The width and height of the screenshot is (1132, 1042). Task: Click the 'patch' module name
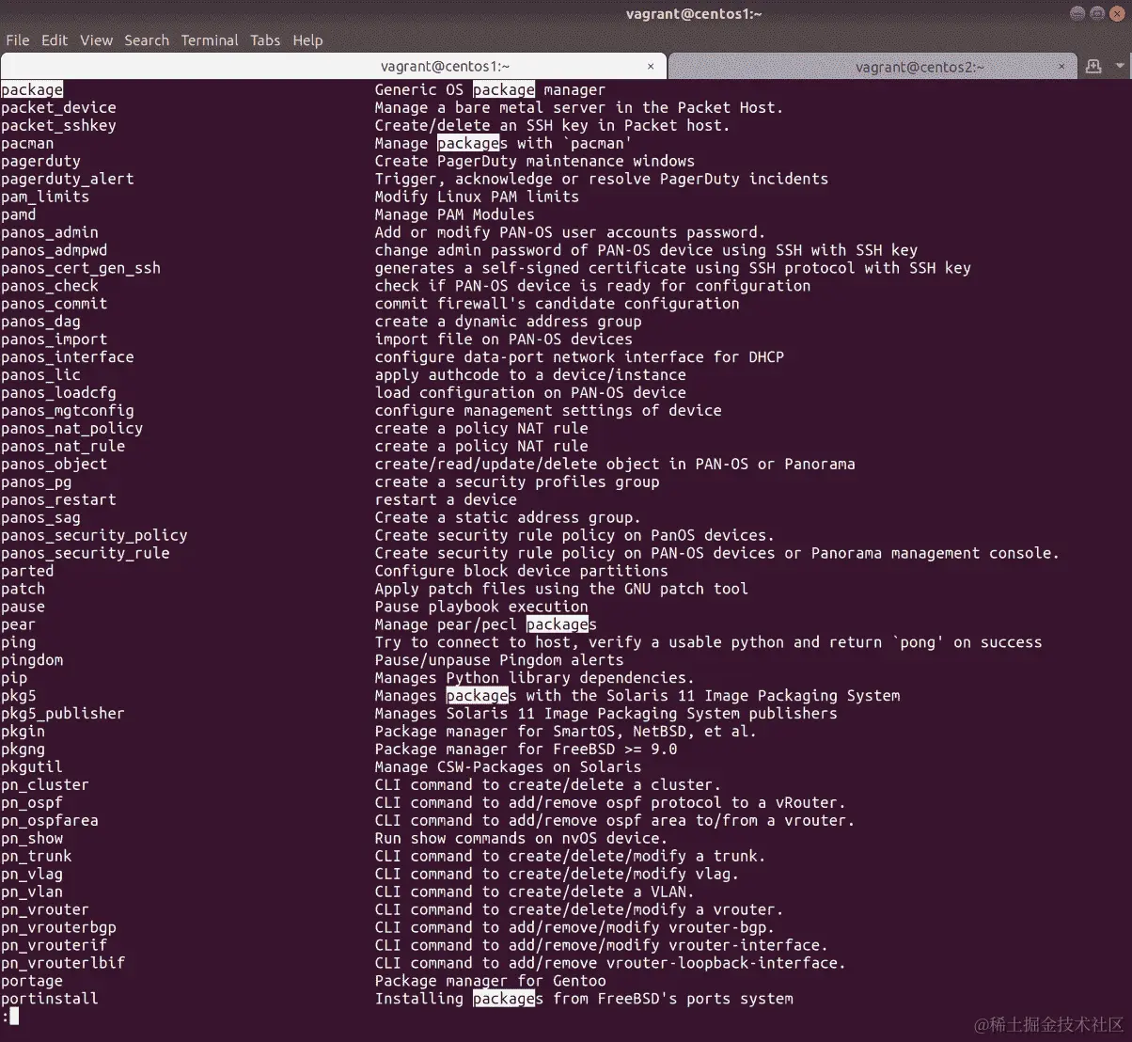(23, 590)
